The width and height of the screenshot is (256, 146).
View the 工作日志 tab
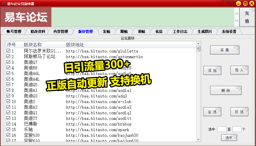coord(180,31)
